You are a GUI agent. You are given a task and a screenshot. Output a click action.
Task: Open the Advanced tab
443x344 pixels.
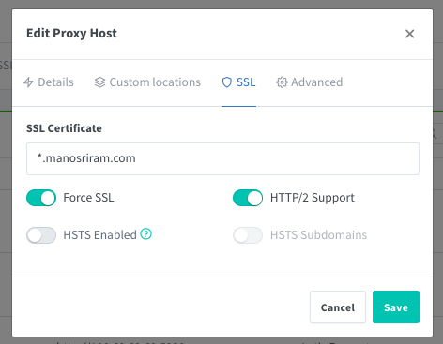(310, 82)
